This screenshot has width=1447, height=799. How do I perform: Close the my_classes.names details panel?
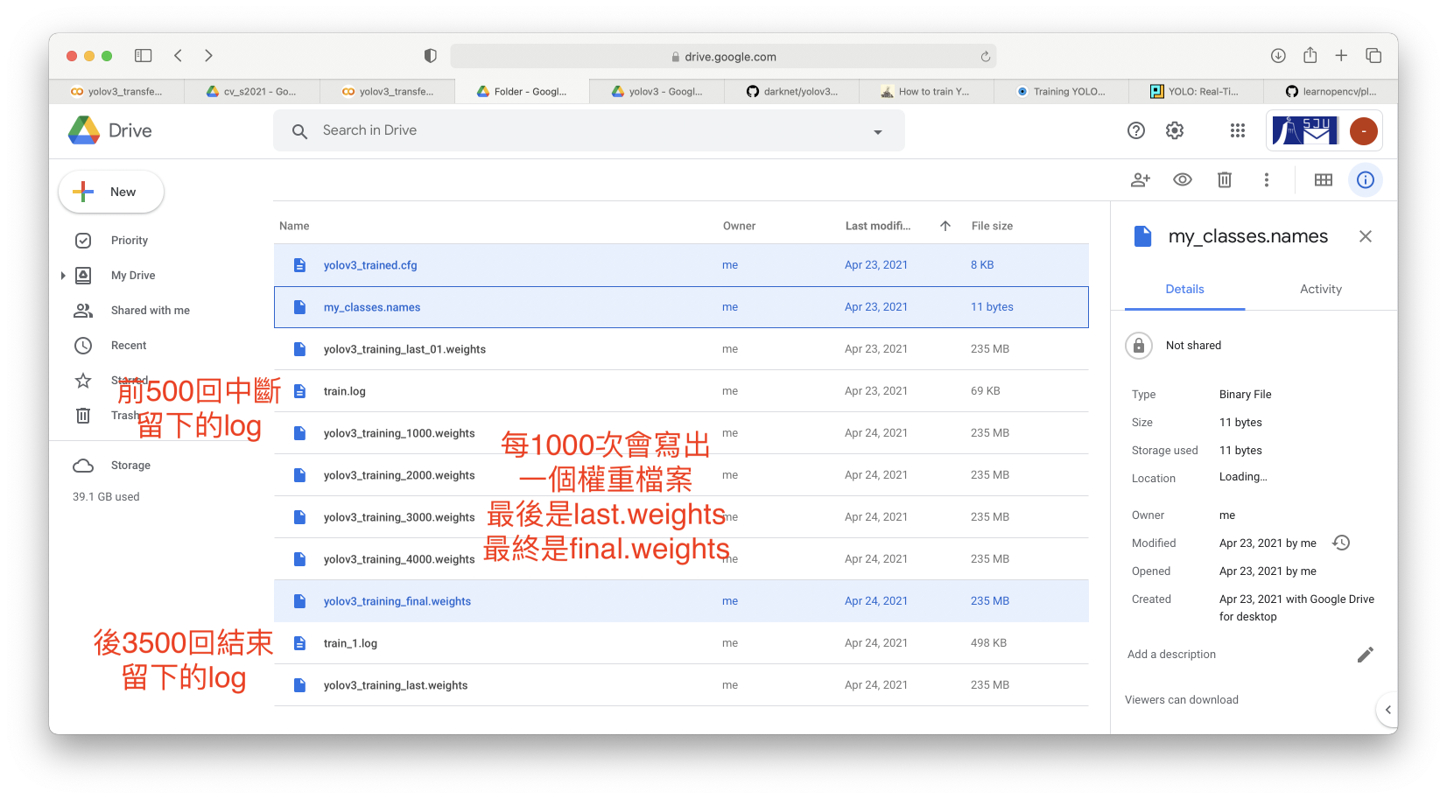point(1365,236)
